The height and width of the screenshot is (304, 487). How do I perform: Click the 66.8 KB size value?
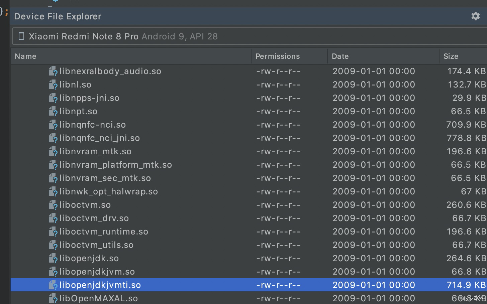[469, 272]
